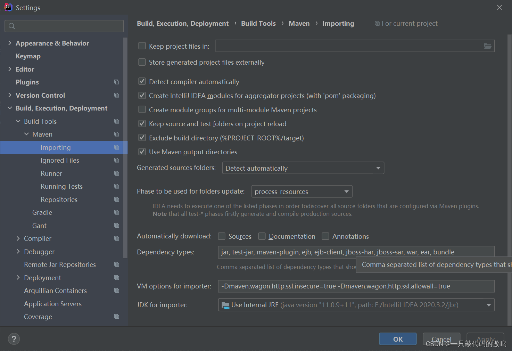This screenshot has height=351, width=512.
Task: Click the Keep project files path field
Action: pyautogui.click(x=355, y=46)
